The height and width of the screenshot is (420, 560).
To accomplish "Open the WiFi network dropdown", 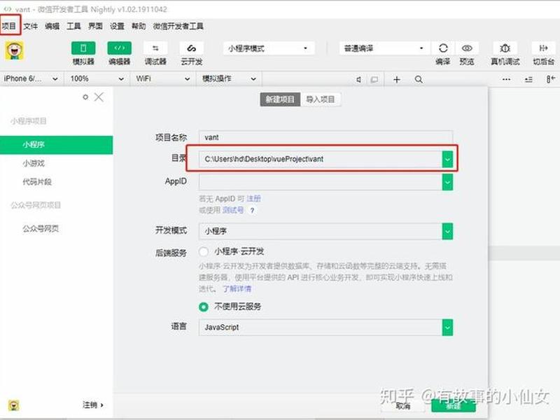I will [x=163, y=78].
